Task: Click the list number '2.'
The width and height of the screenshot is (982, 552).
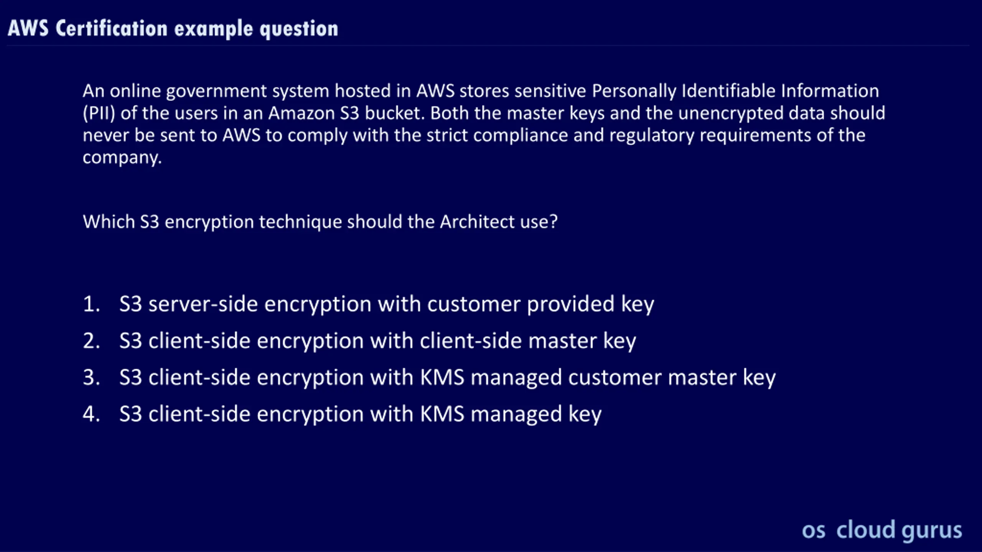Action: (91, 340)
